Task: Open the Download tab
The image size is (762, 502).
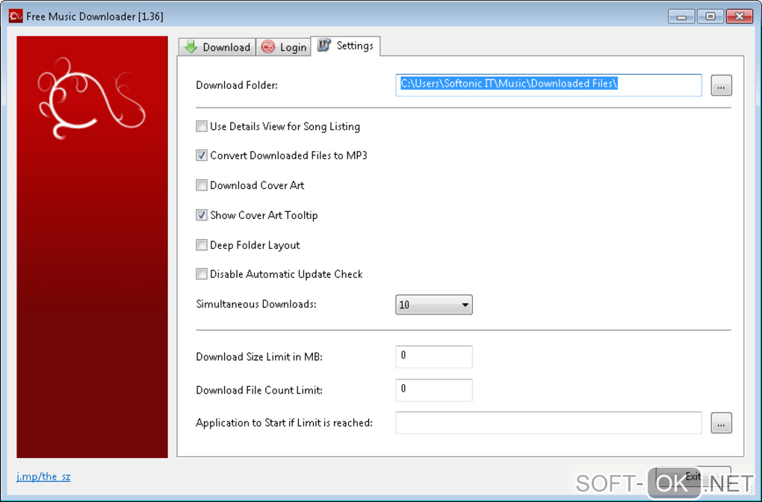Action: [x=217, y=47]
